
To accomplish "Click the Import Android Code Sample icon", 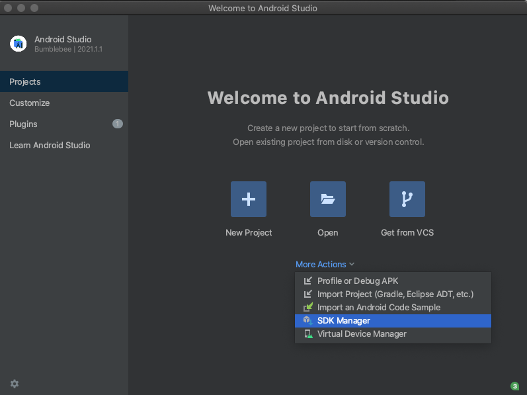I will 308,307.
